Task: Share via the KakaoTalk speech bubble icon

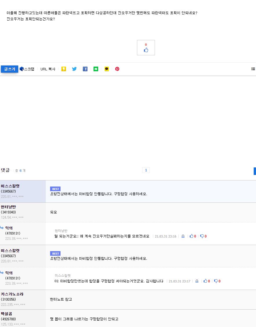Action: tap(107, 69)
